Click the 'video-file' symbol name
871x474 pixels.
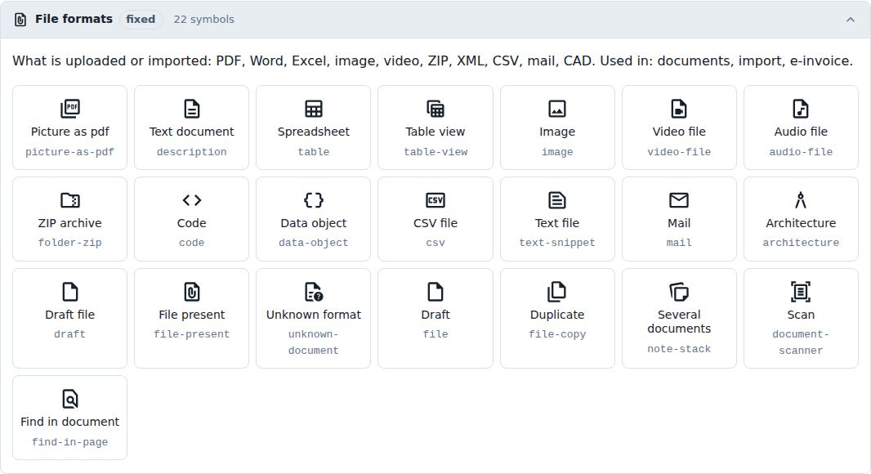679,152
